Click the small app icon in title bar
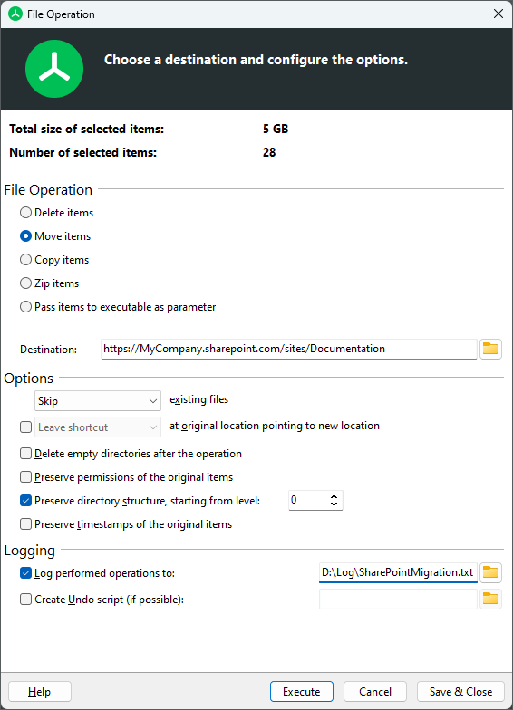This screenshot has height=710, width=513. (x=15, y=14)
